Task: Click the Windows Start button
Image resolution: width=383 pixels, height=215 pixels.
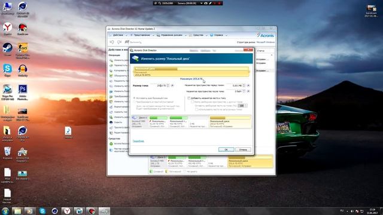Action: click(5, 211)
